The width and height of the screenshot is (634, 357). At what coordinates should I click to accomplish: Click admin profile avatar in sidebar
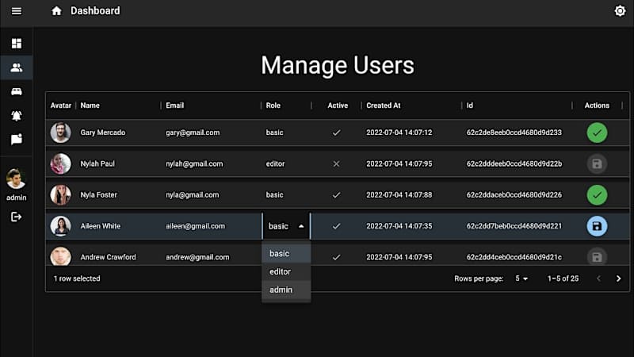[x=16, y=179]
